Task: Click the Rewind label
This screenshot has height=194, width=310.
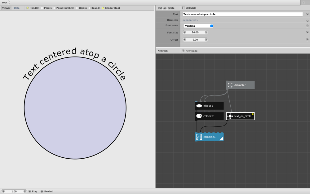Action: 49,192
